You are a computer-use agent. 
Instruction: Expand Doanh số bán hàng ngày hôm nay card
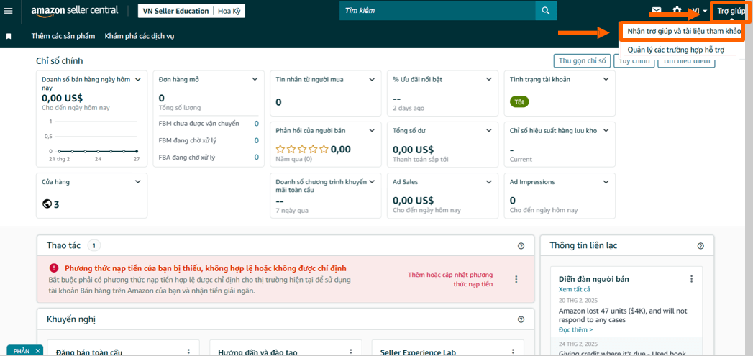[138, 79]
